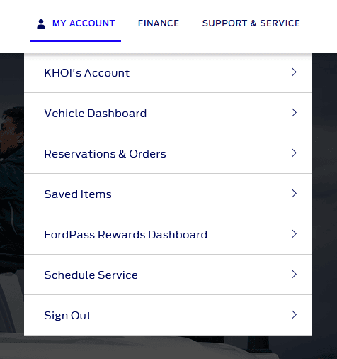337x359 pixels.
Task: Open the SUPPORT & SERVICE menu
Action: (251, 23)
